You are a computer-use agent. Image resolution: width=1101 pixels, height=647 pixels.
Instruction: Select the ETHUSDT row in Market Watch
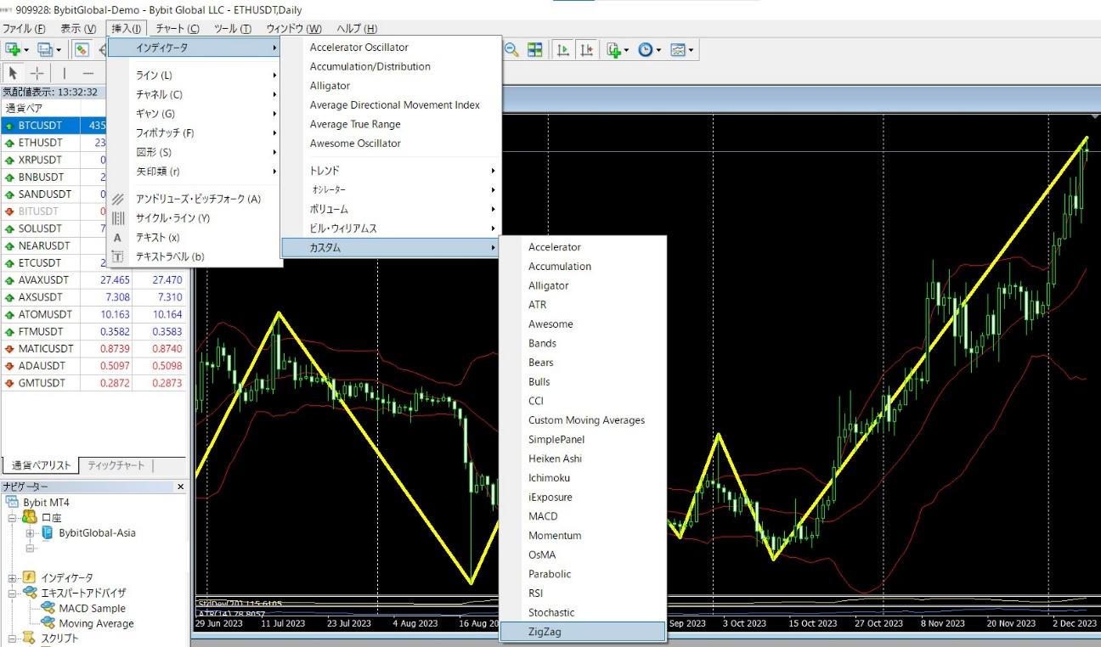(x=40, y=143)
